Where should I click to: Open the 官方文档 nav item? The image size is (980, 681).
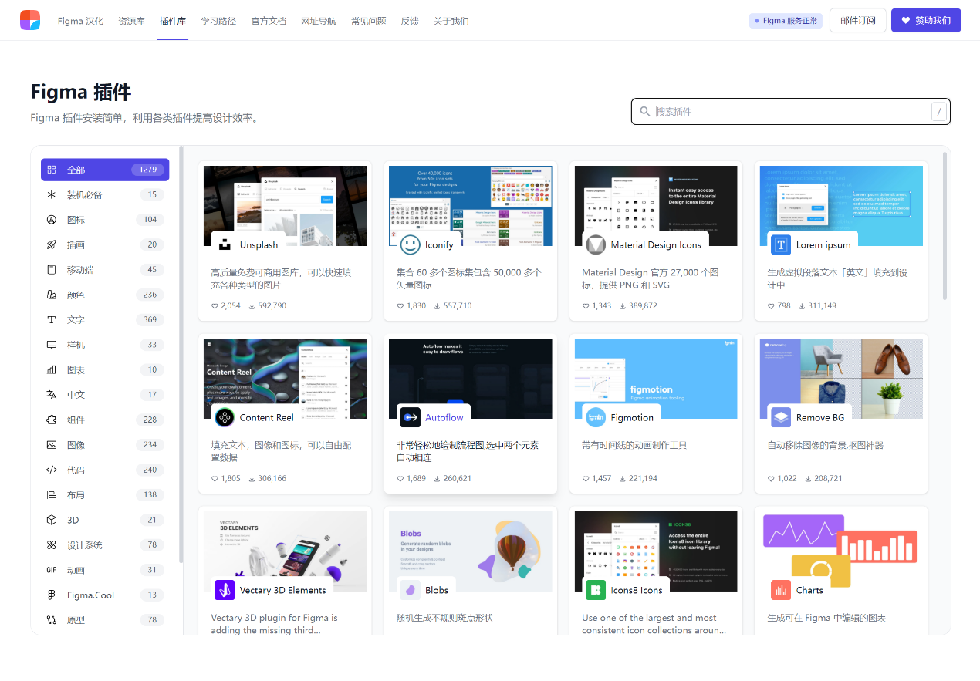click(269, 21)
